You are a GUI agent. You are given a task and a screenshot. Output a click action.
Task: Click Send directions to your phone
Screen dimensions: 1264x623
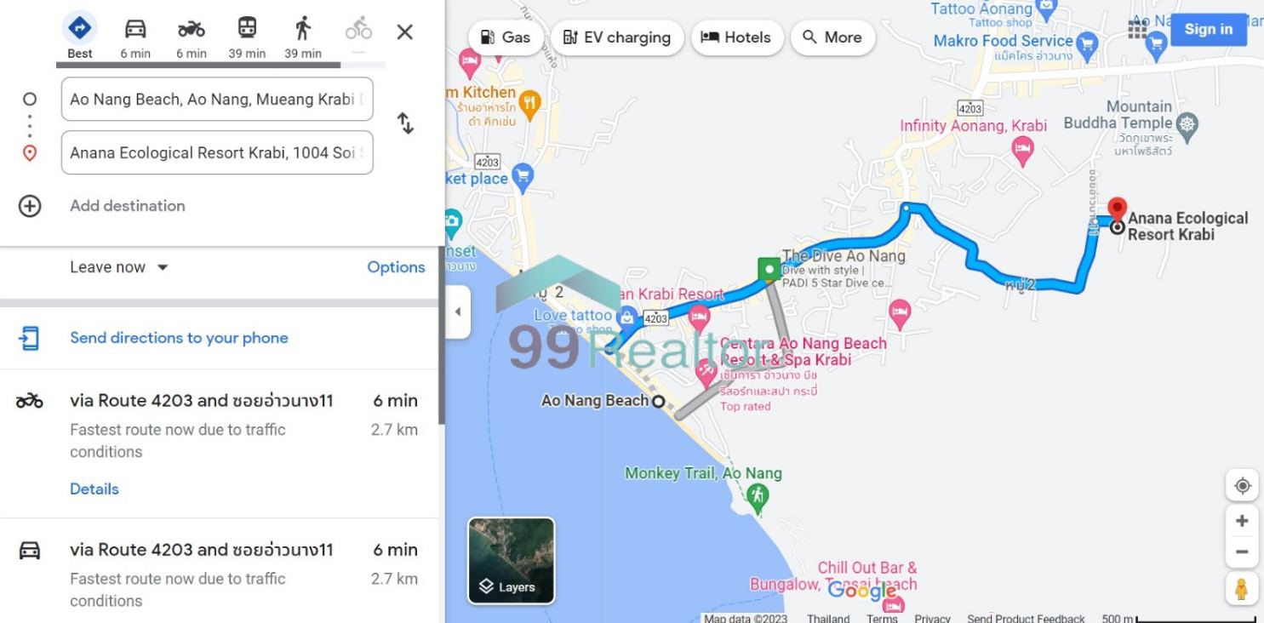click(x=179, y=338)
